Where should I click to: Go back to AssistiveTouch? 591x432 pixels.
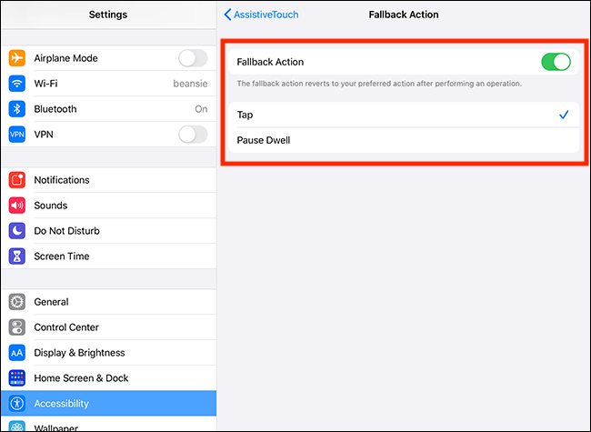261,15
